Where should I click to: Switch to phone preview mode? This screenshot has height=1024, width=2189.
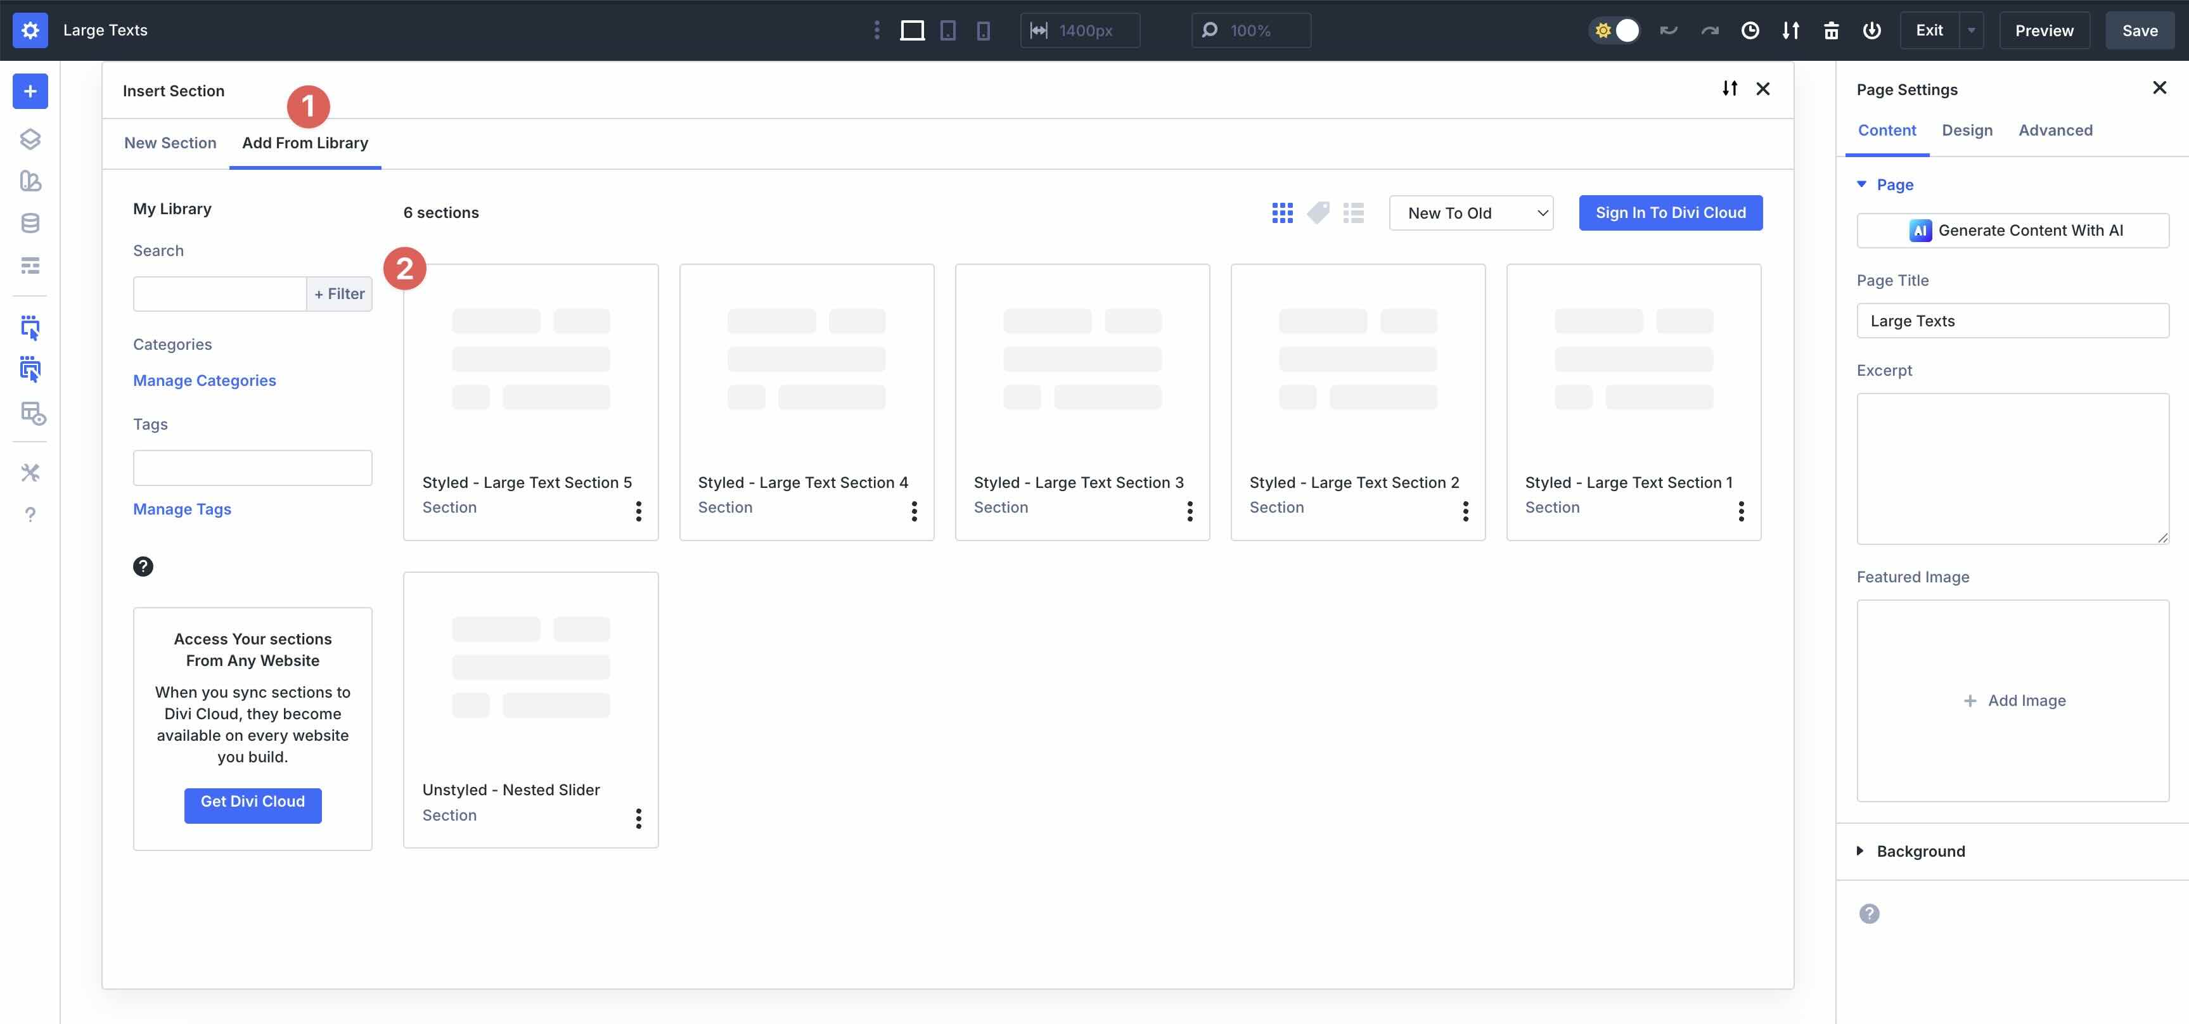coord(983,30)
